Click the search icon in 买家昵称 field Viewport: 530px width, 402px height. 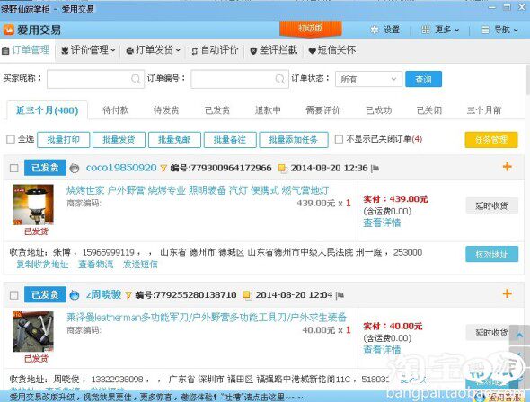click(136, 79)
